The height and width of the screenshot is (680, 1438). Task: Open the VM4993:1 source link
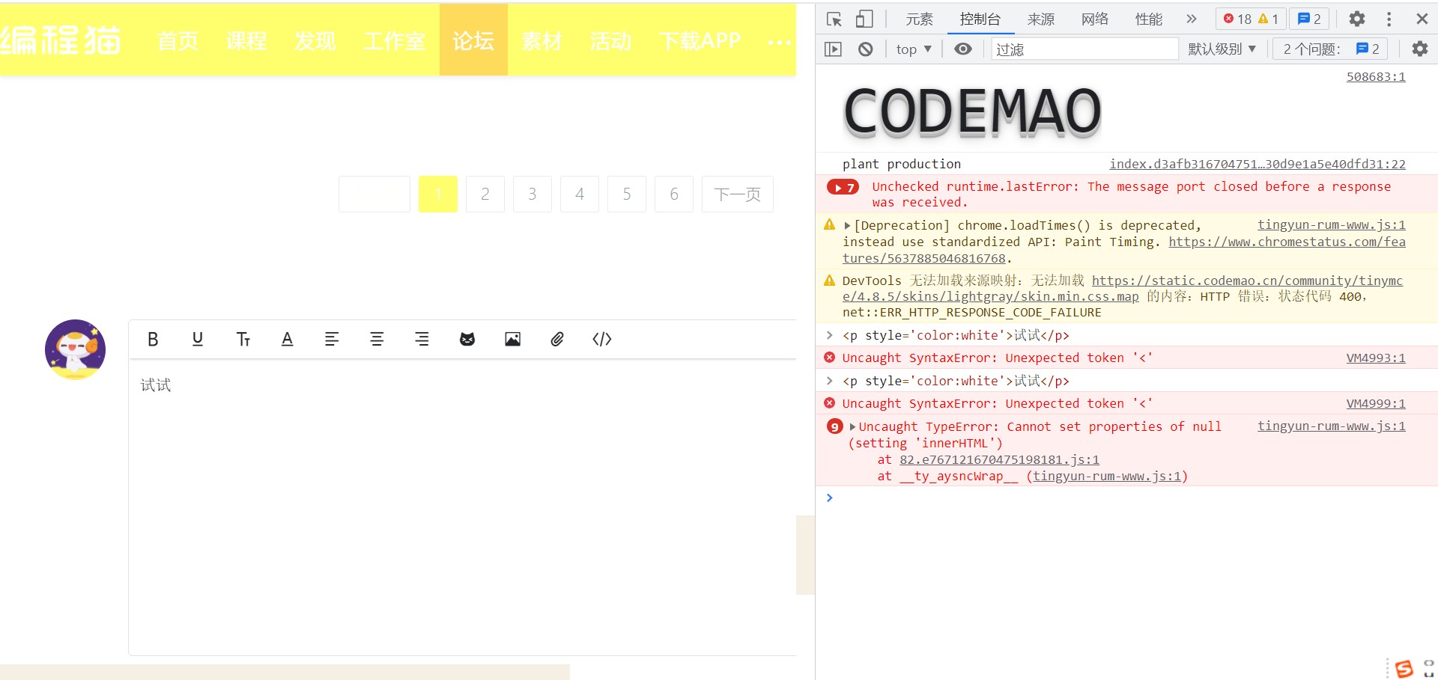pyautogui.click(x=1376, y=358)
